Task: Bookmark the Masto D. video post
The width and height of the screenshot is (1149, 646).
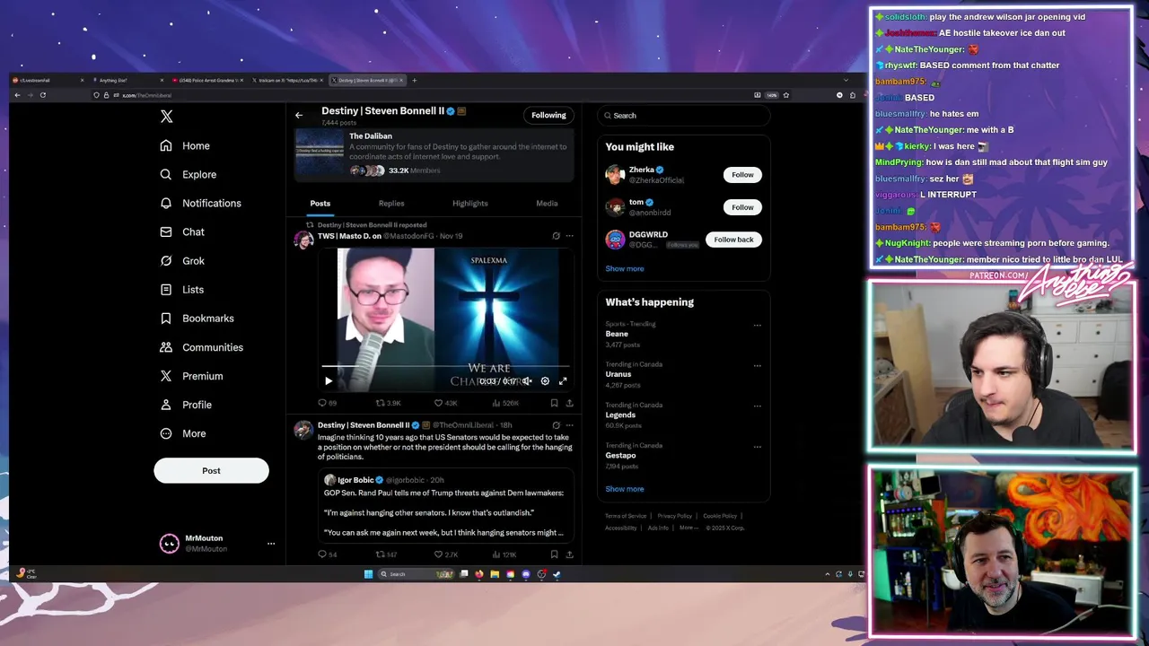Action: tap(554, 404)
